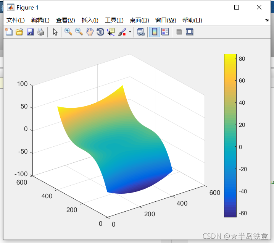Open the 工具(T) menu
274x243 pixels.
click(x=114, y=20)
